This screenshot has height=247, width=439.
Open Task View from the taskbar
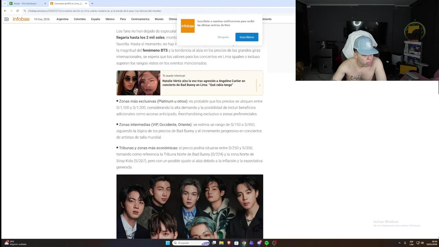click(x=214, y=243)
